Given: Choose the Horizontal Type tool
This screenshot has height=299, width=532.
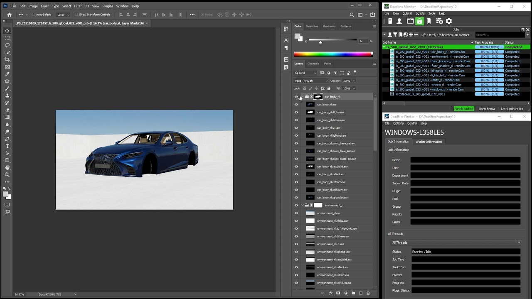Looking at the screenshot, I should tap(7, 146).
